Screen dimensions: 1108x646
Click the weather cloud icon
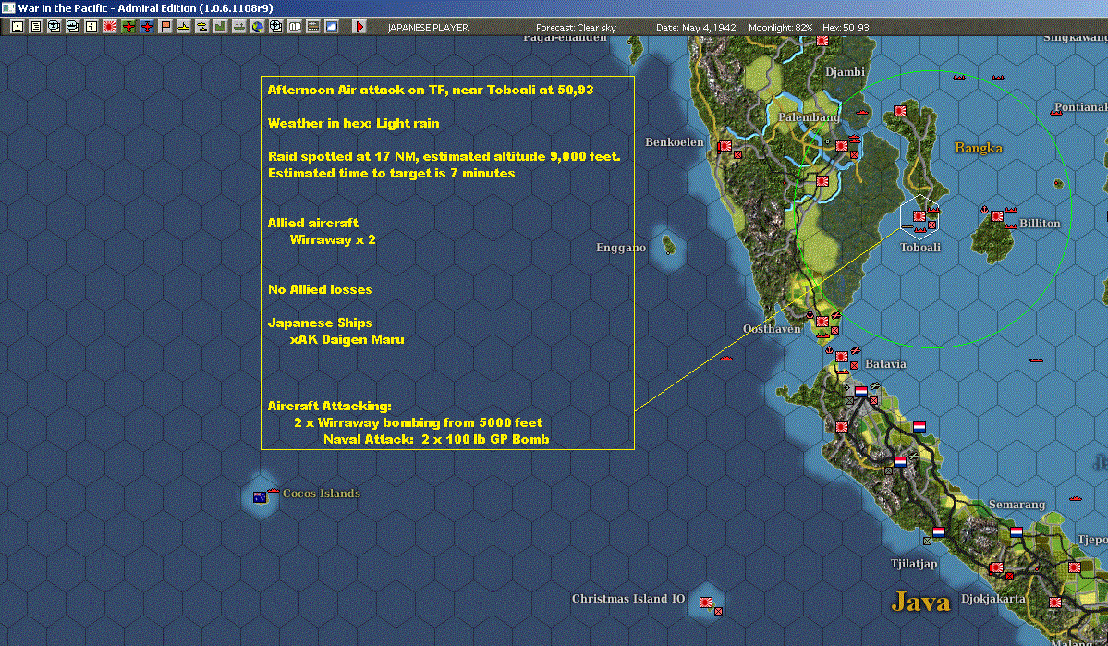(332, 27)
